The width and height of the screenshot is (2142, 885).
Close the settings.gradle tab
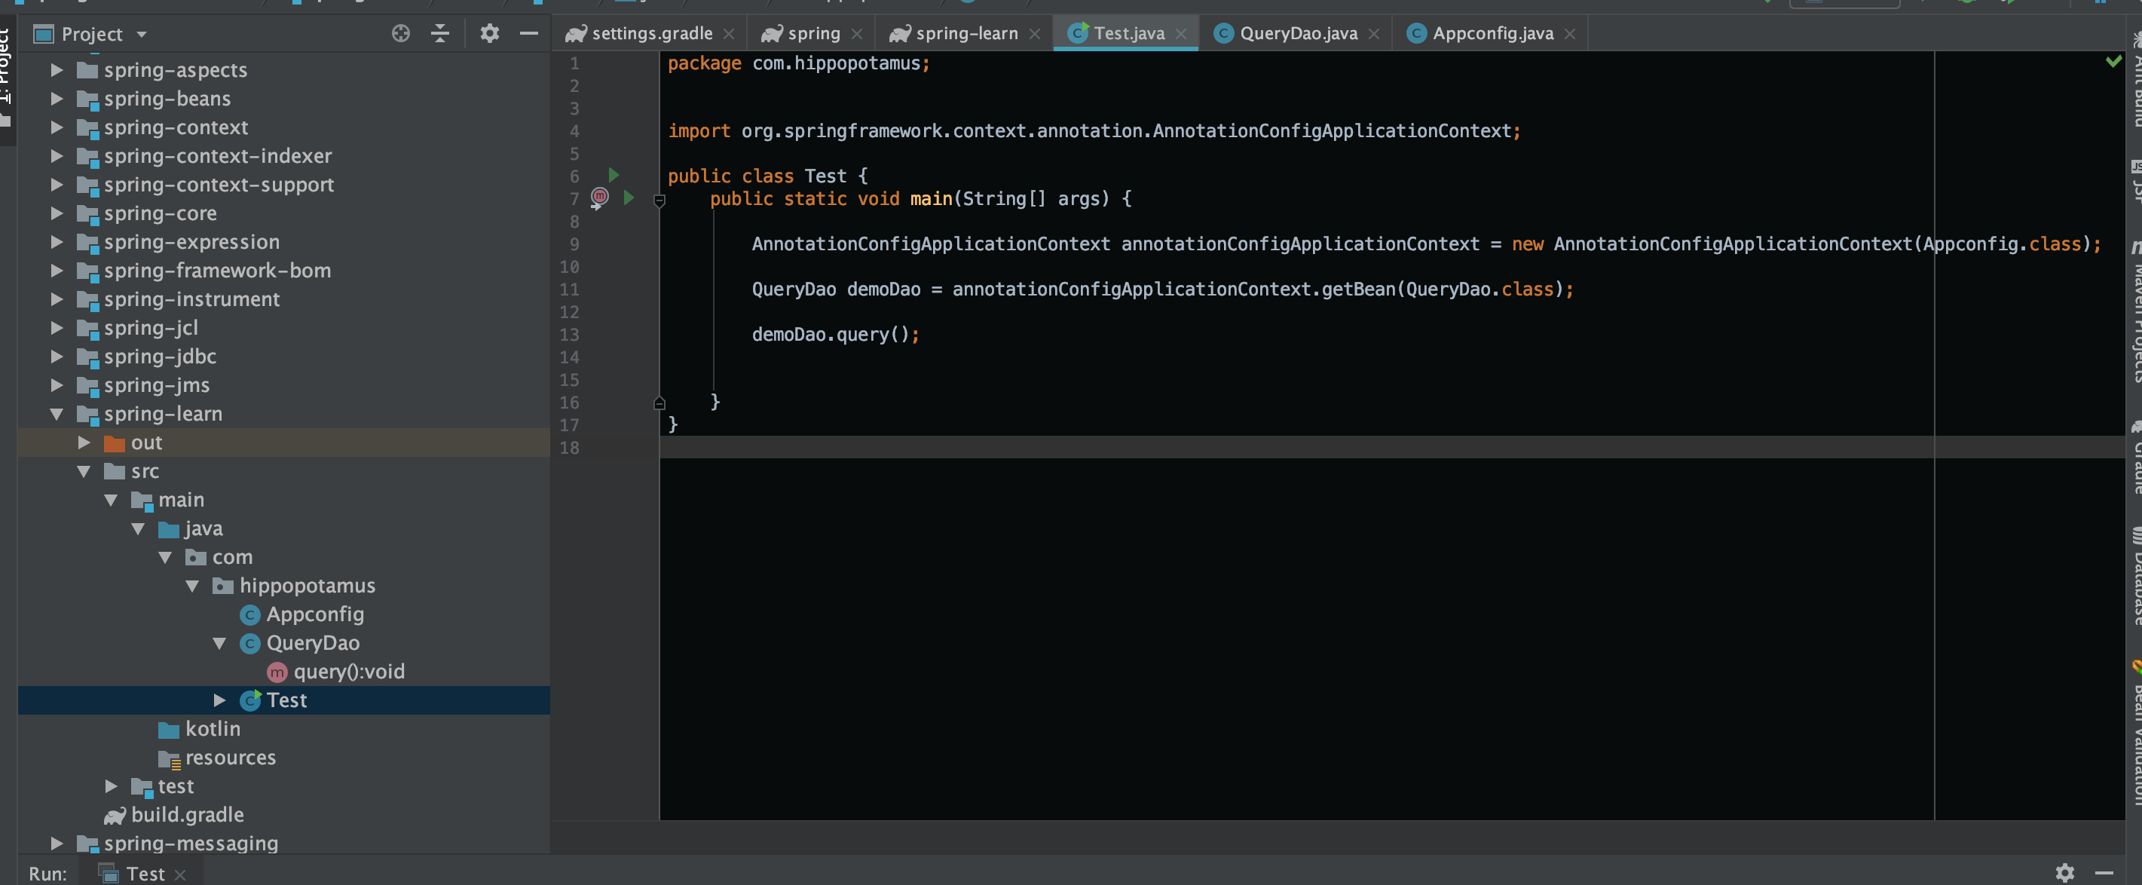click(x=728, y=34)
